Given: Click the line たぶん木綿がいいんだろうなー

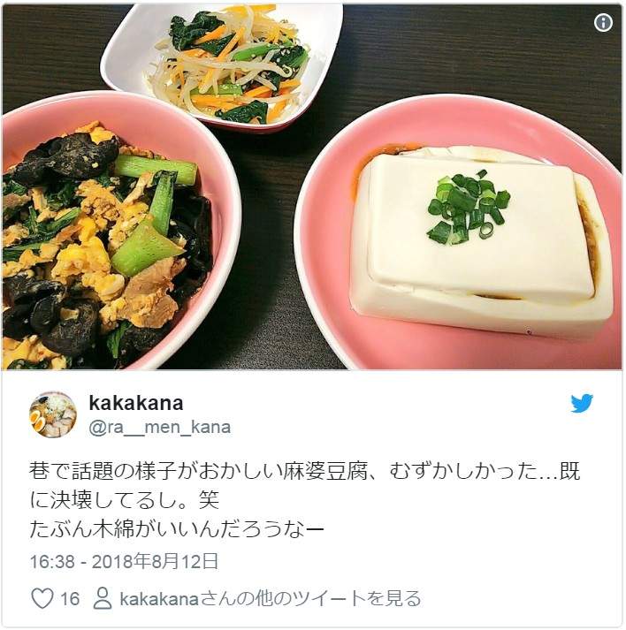Looking at the screenshot, I should point(177,529).
